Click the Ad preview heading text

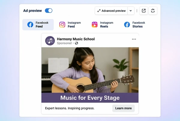tap(32, 11)
